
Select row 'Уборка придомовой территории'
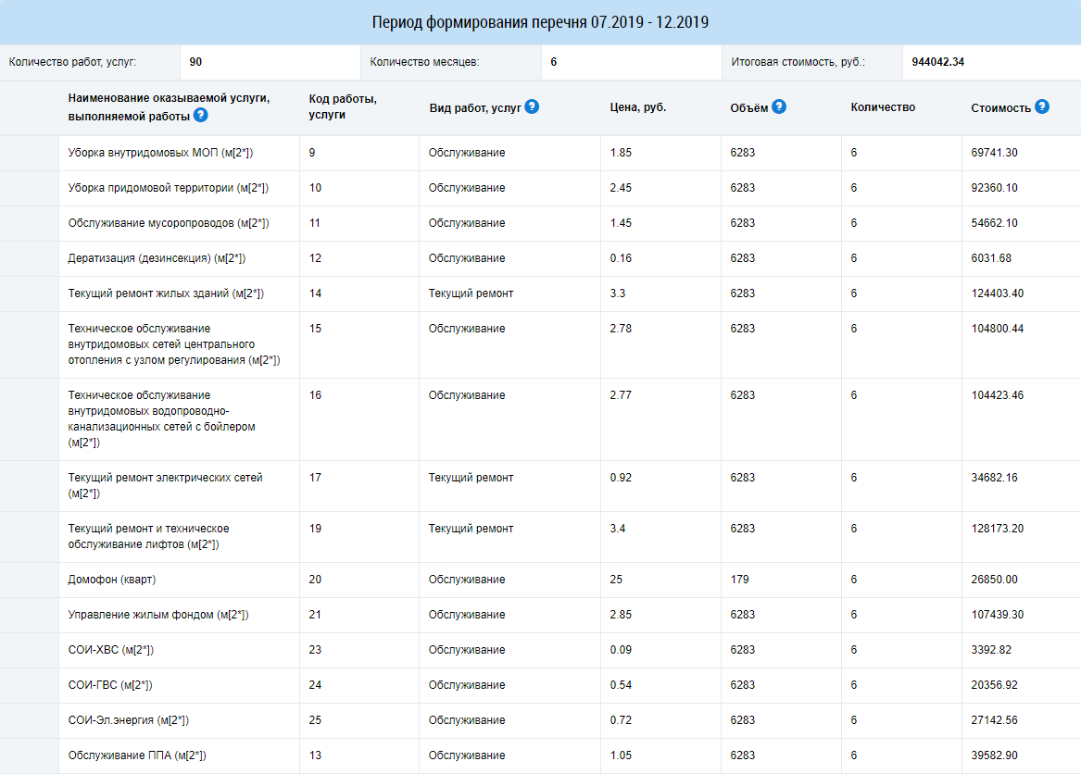click(x=541, y=188)
